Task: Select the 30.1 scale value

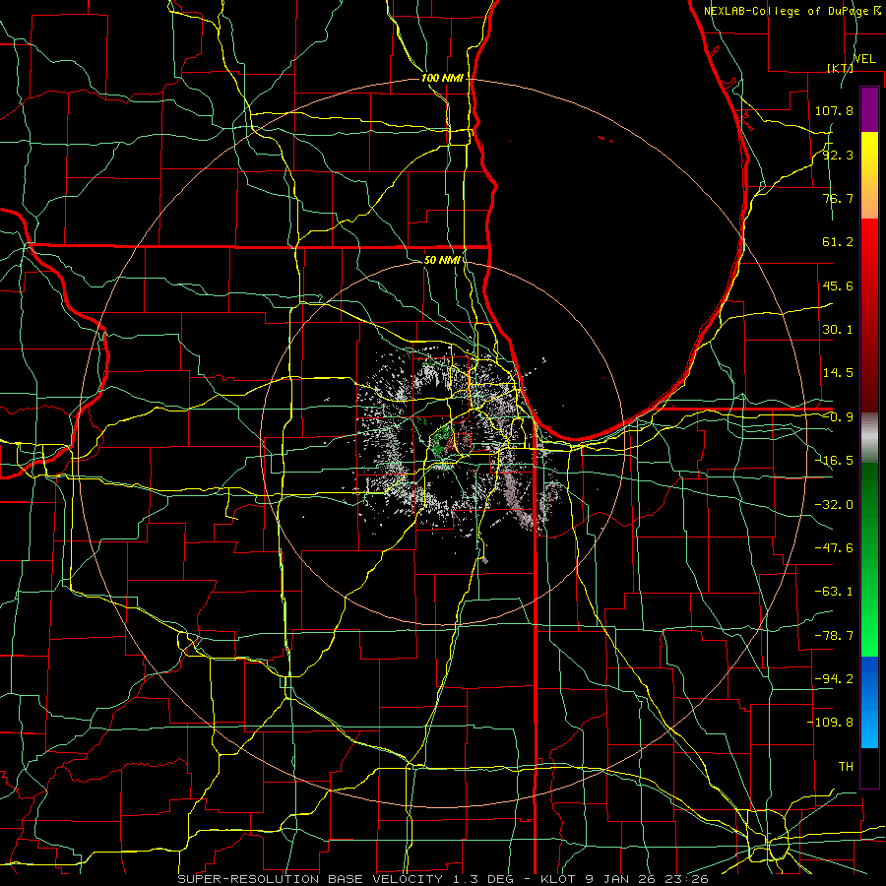Action: point(838,330)
